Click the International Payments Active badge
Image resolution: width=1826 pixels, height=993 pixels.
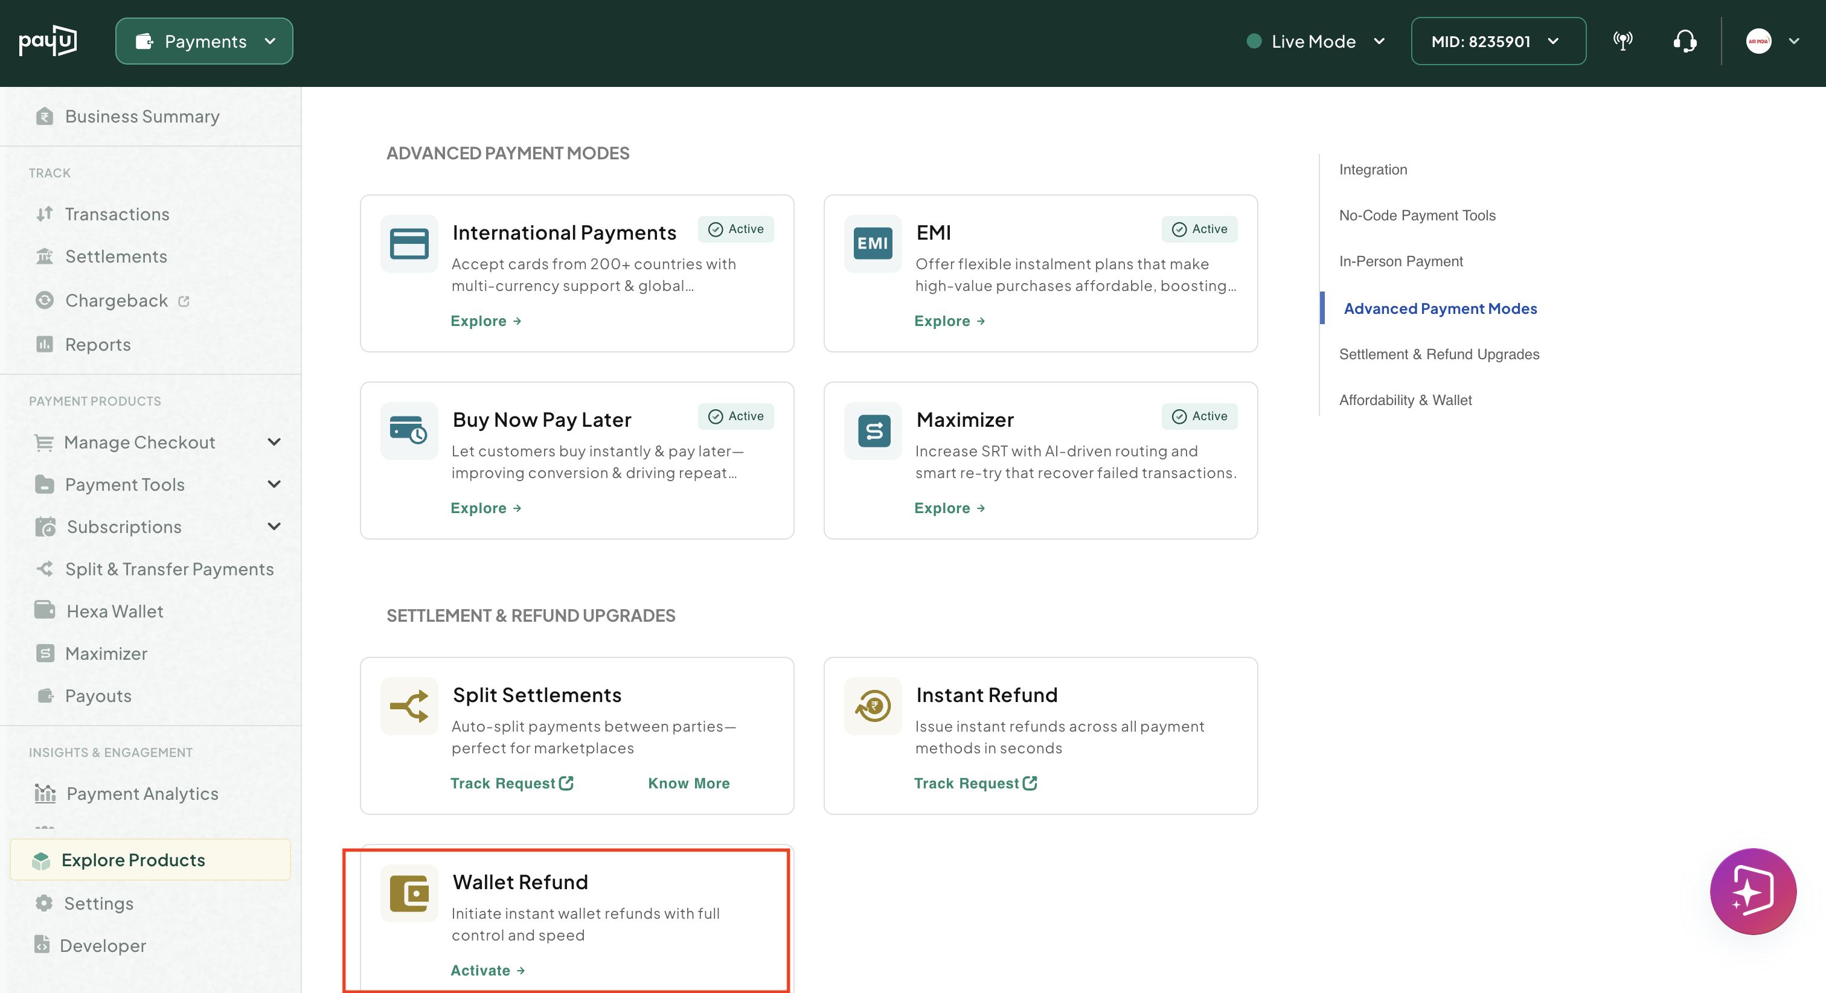click(736, 229)
